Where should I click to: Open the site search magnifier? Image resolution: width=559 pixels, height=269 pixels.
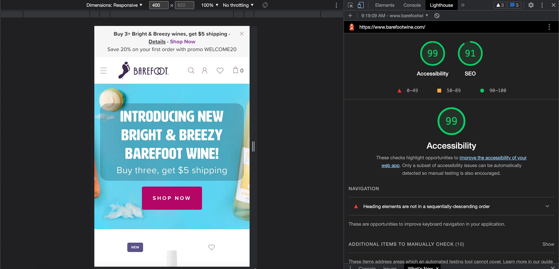(x=191, y=71)
